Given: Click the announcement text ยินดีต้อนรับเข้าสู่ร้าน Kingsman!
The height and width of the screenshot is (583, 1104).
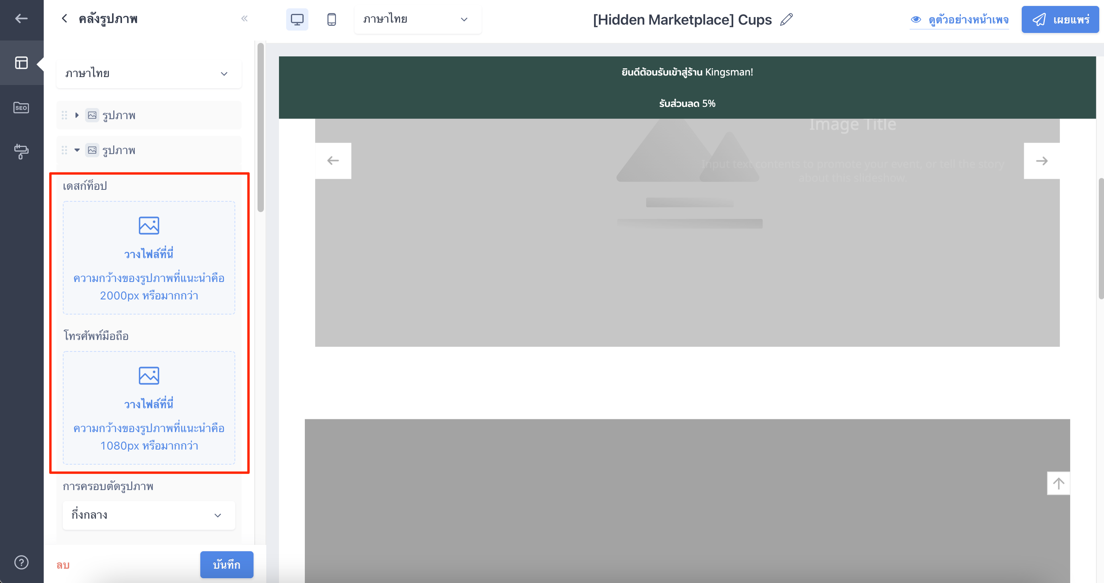Looking at the screenshot, I should click(687, 72).
